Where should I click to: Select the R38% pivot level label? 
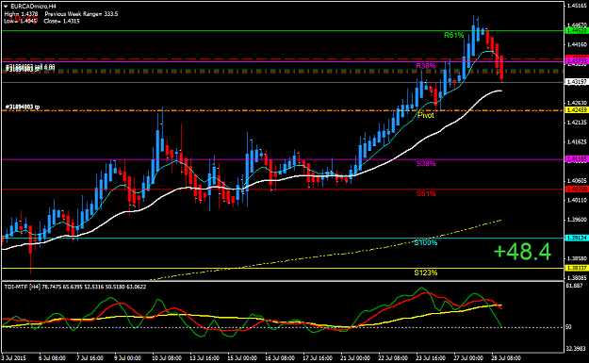(x=426, y=66)
